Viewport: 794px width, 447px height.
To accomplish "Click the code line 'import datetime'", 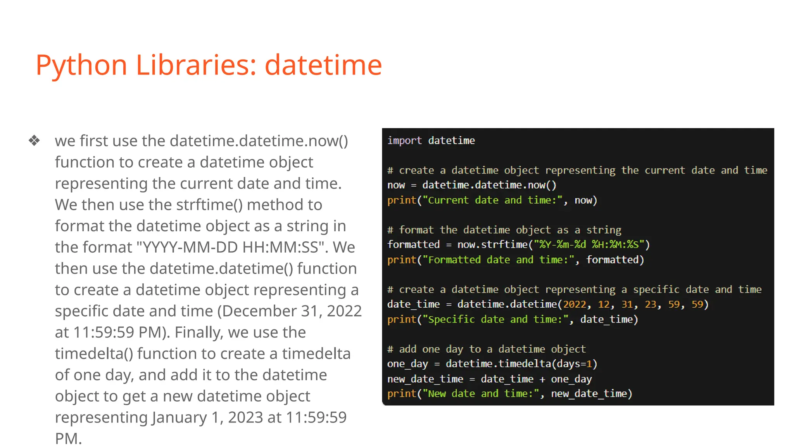I will click(431, 140).
